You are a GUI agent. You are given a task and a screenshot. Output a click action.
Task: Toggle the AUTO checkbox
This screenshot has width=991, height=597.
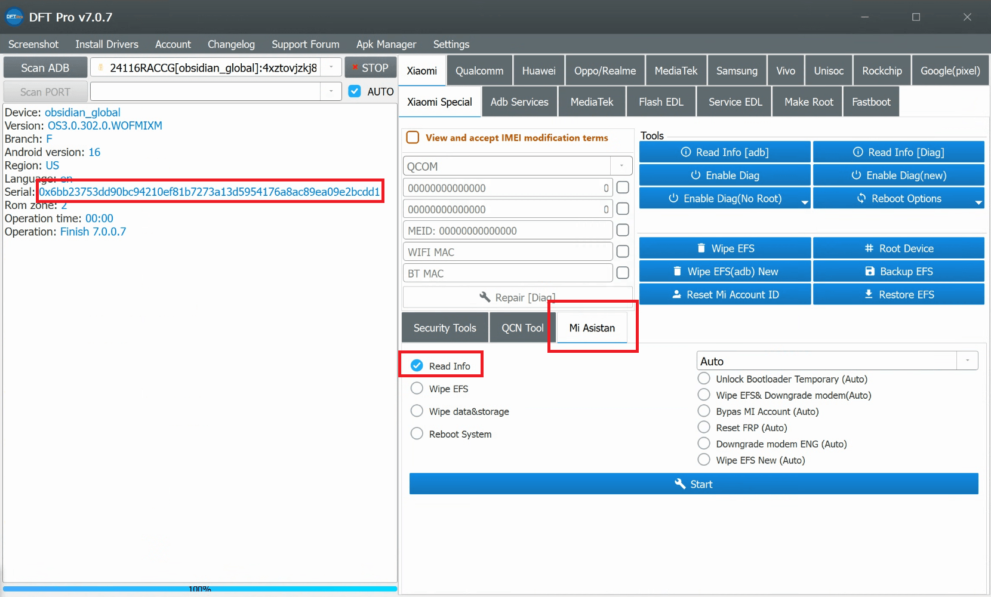coord(355,91)
